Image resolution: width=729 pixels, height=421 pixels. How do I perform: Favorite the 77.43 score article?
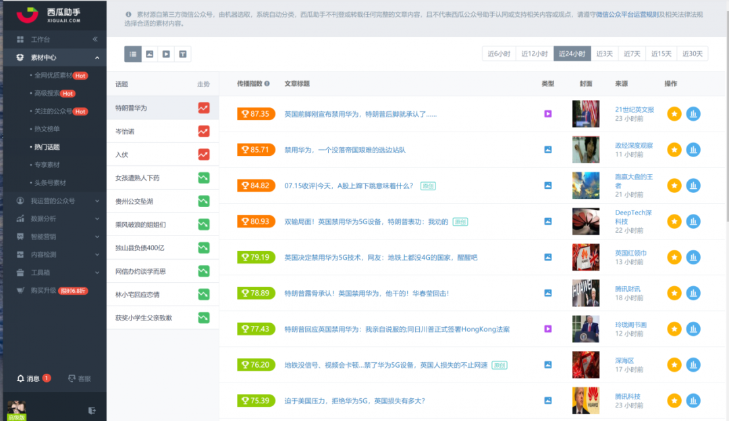[674, 329]
